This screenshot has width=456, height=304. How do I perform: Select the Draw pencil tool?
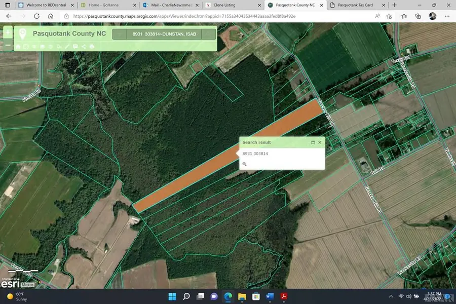point(67,47)
